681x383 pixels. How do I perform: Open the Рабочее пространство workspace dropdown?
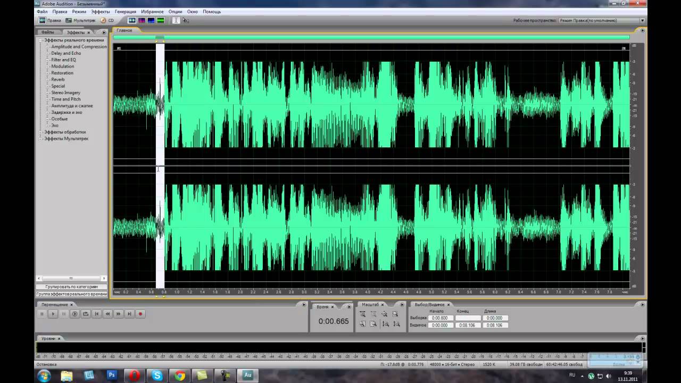[x=602, y=20]
